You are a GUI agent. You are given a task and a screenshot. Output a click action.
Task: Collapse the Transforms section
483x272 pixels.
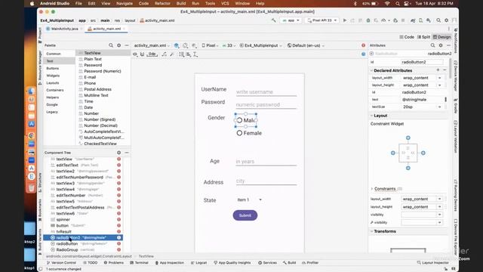click(x=372, y=231)
